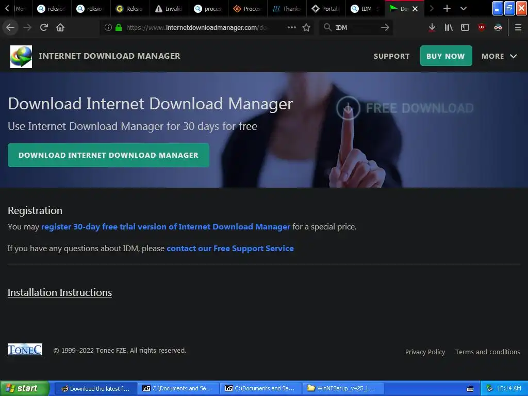
Task: Click DOWNLOAD INTERNET DOWNLOAD MANAGER button
Action: [x=108, y=155]
